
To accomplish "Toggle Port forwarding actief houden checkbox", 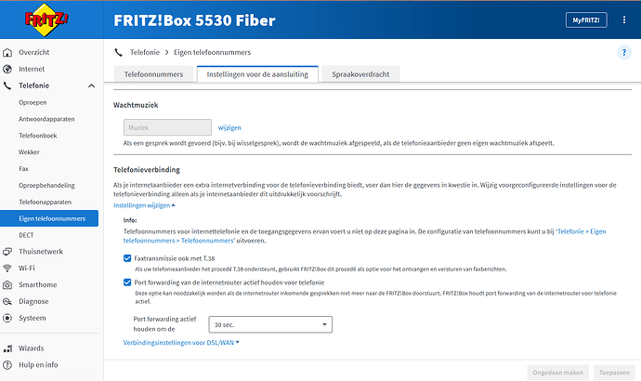I will tap(127, 282).
